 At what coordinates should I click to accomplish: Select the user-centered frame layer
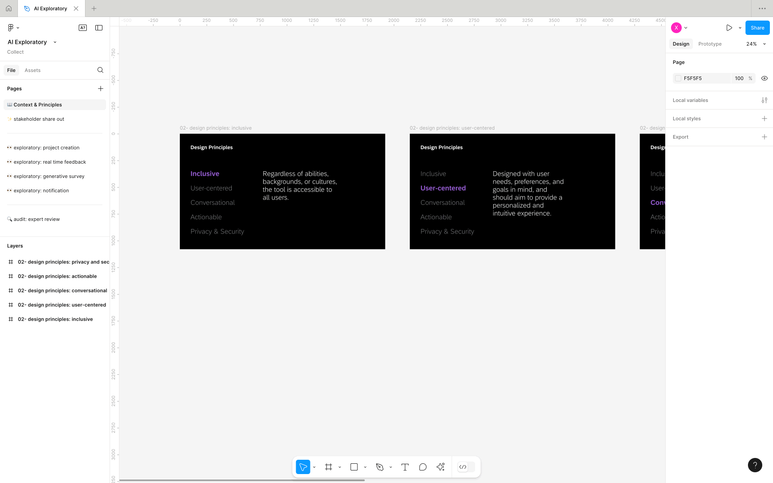point(55,305)
